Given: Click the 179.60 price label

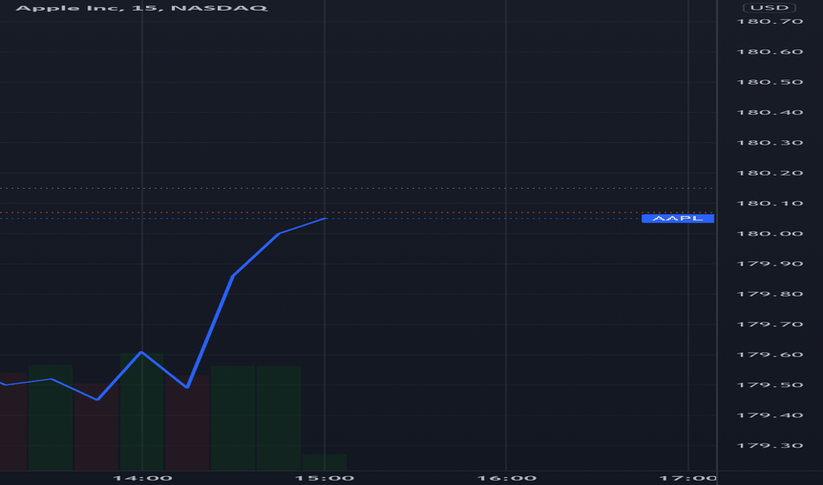Looking at the screenshot, I should tap(770, 355).
